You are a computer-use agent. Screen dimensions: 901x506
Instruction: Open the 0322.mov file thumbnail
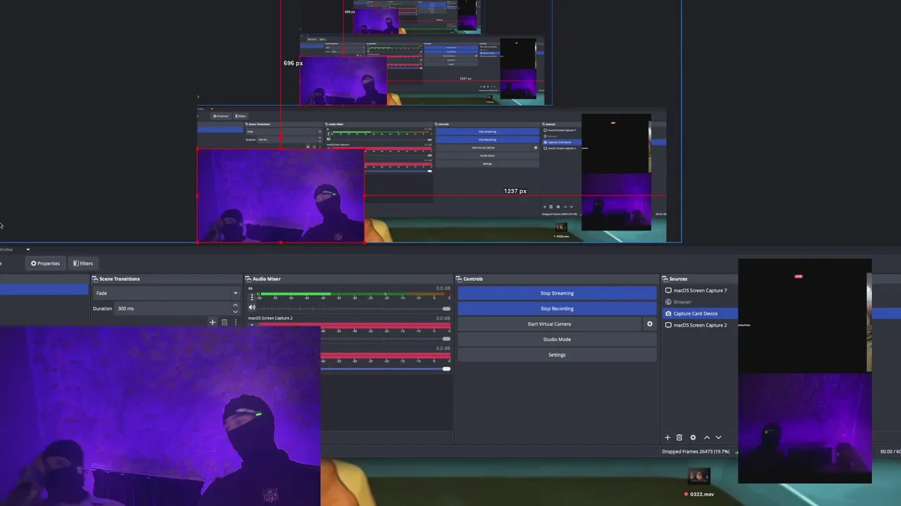coord(699,476)
